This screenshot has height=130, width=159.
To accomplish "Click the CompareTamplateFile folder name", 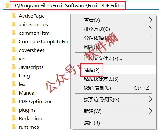I will (x=44, y=42).
